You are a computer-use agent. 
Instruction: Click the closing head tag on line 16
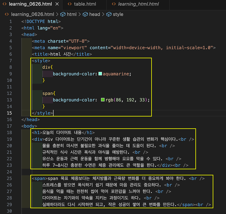coord(31,119)
